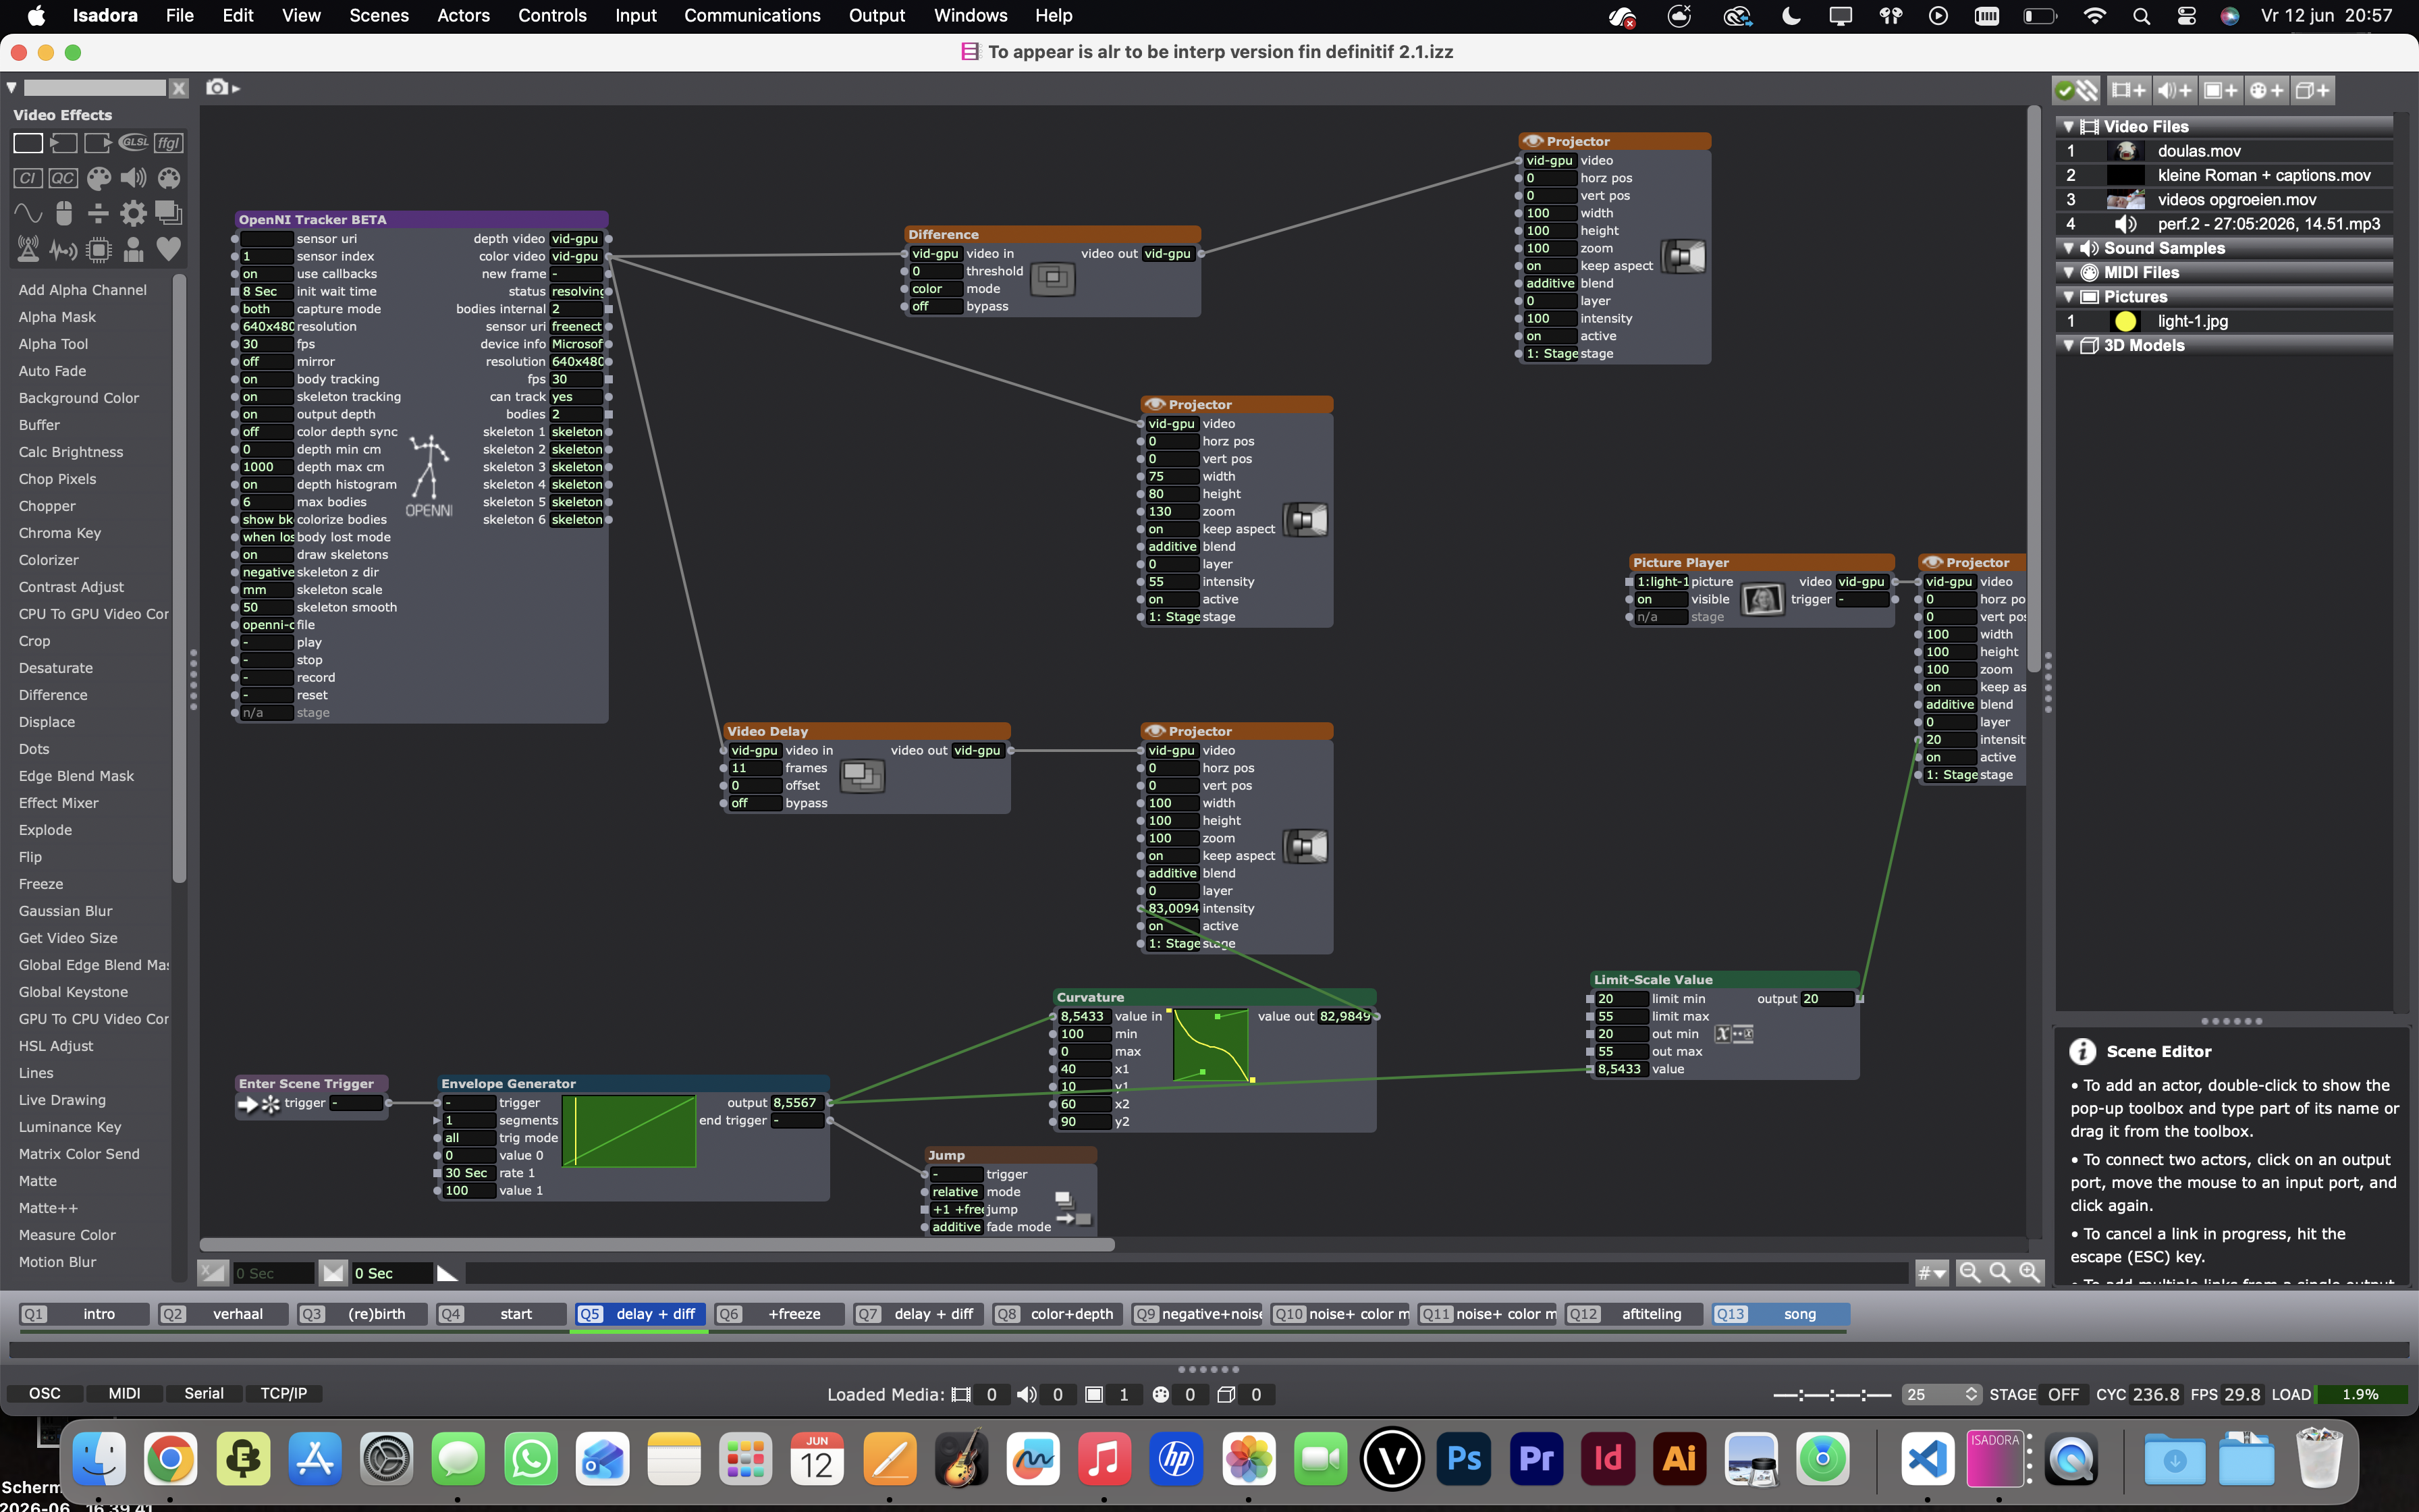
Task: Select the antenna communications toolbox category
Action: (x=28, y=248)
